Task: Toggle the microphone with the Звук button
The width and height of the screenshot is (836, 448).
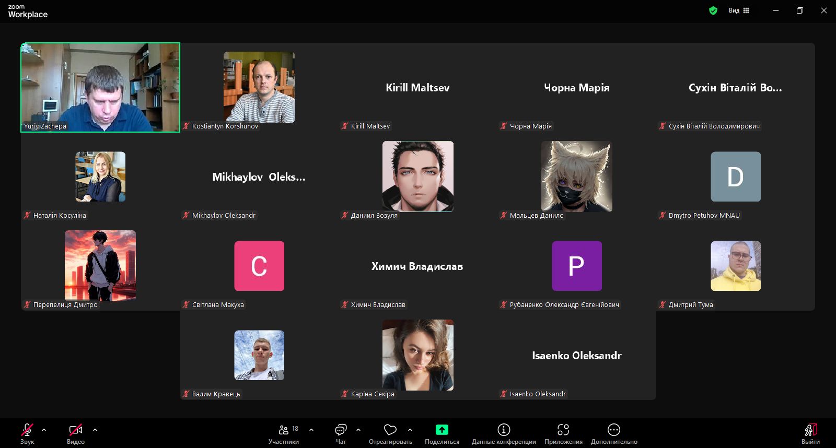Action: point(27,434)
